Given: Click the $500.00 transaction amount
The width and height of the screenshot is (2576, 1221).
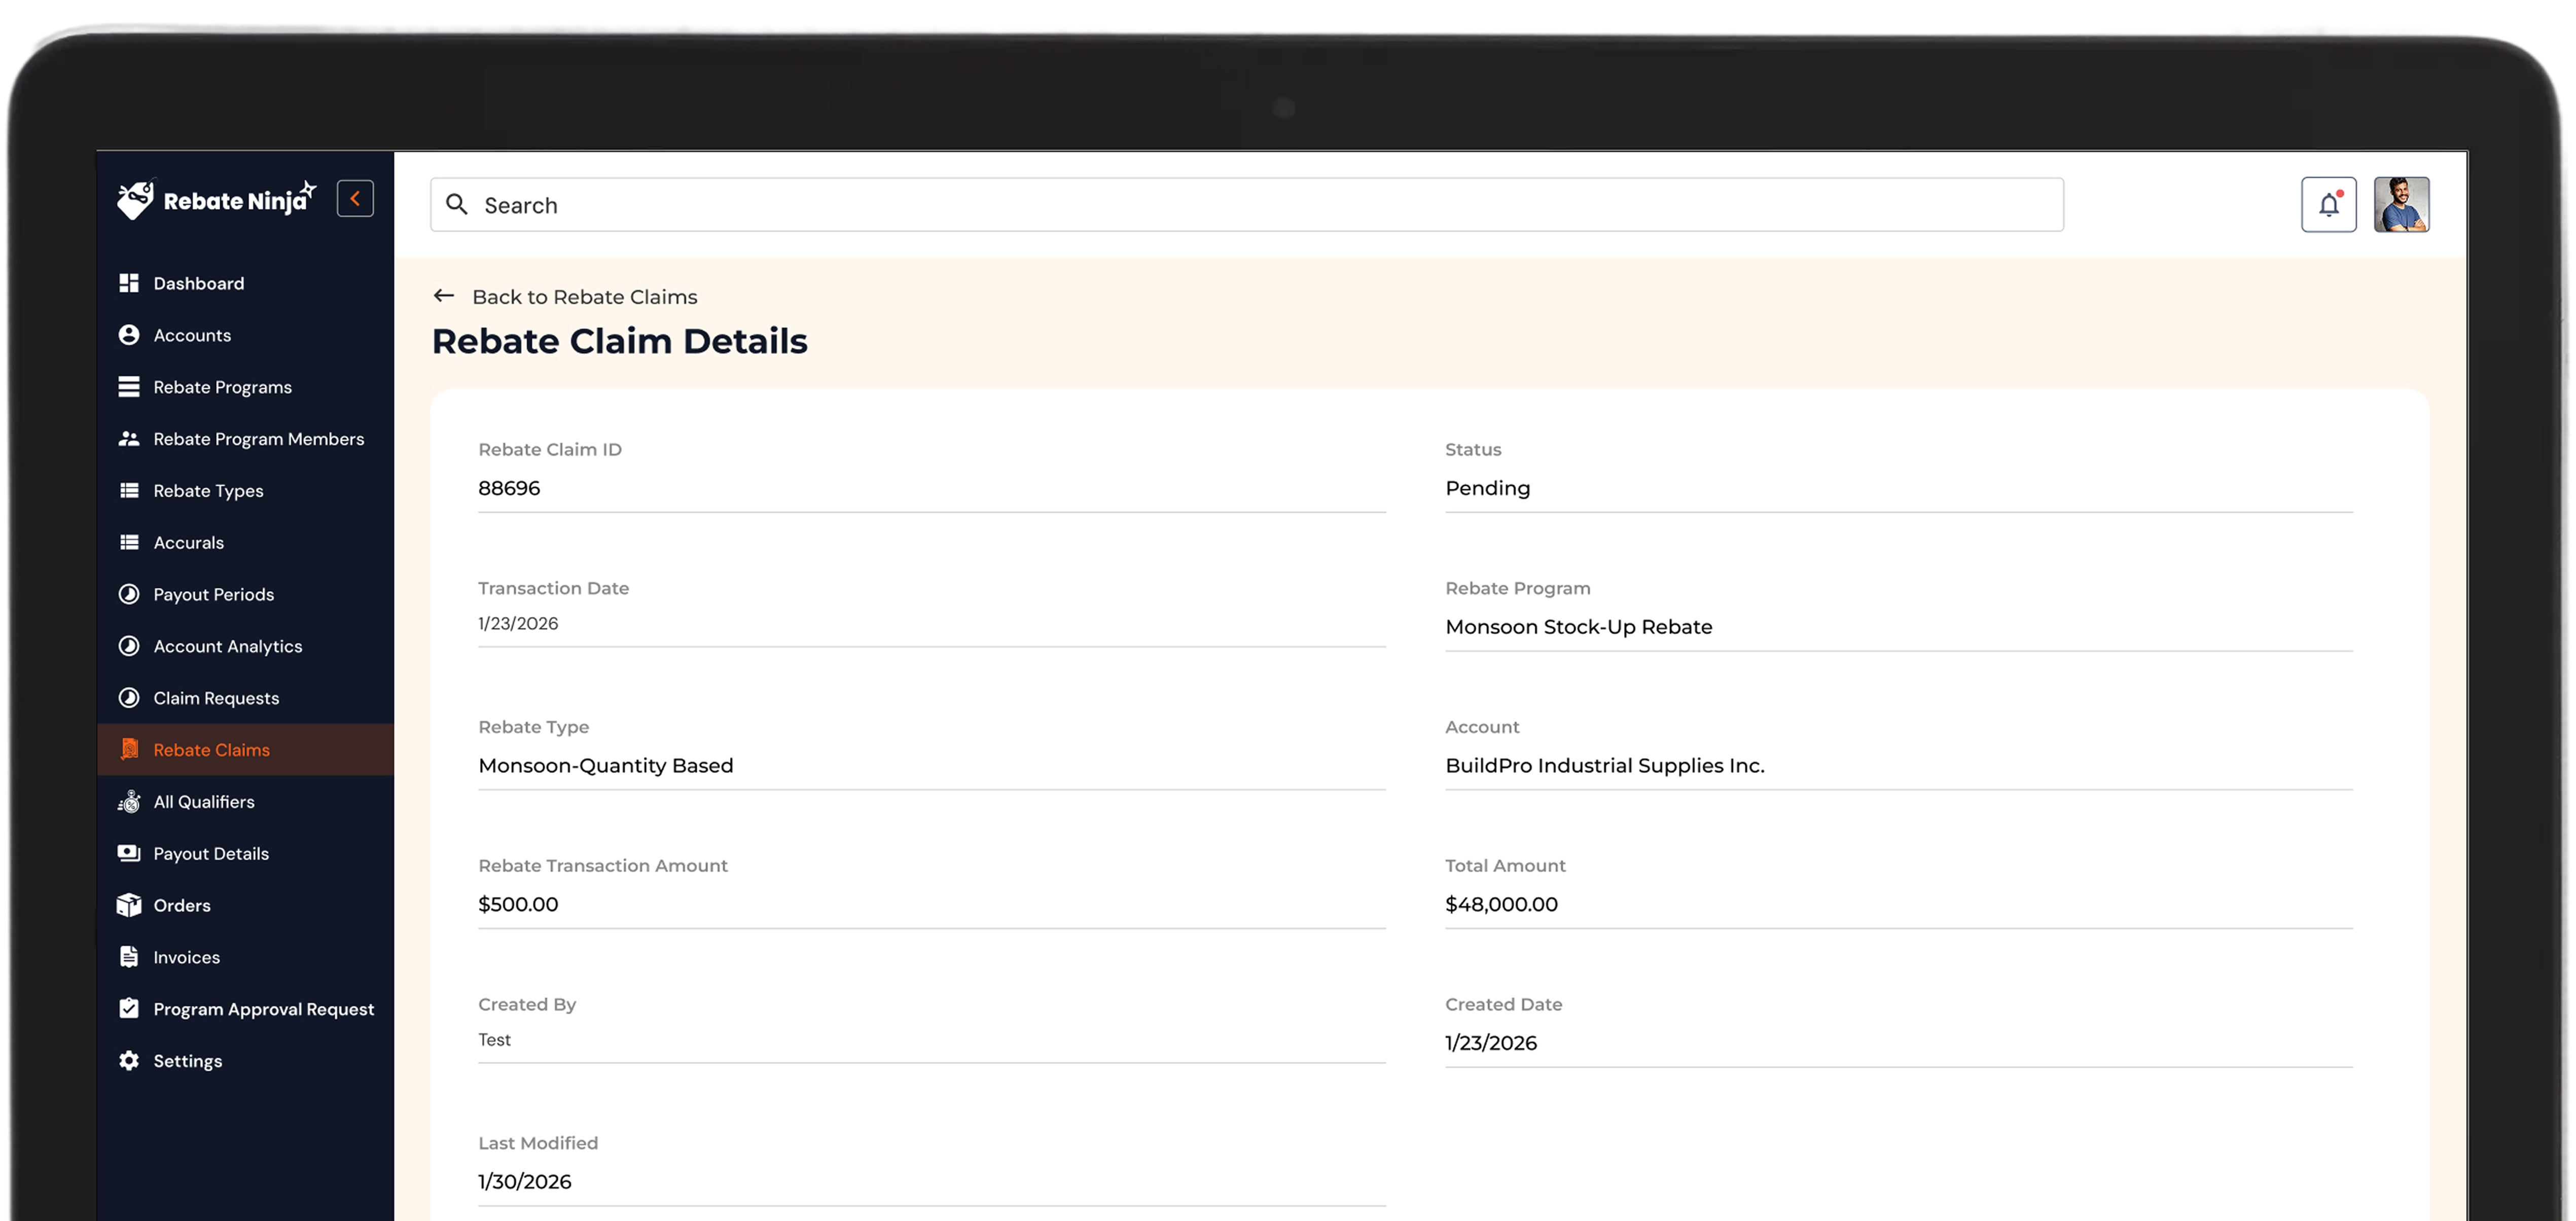Looking at the screenshot, I should pyautogui.click(x=518, y=904).
